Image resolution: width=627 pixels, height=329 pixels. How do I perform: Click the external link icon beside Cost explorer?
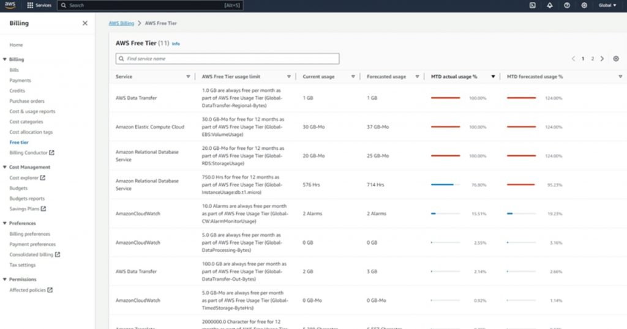tap(42, 178)
